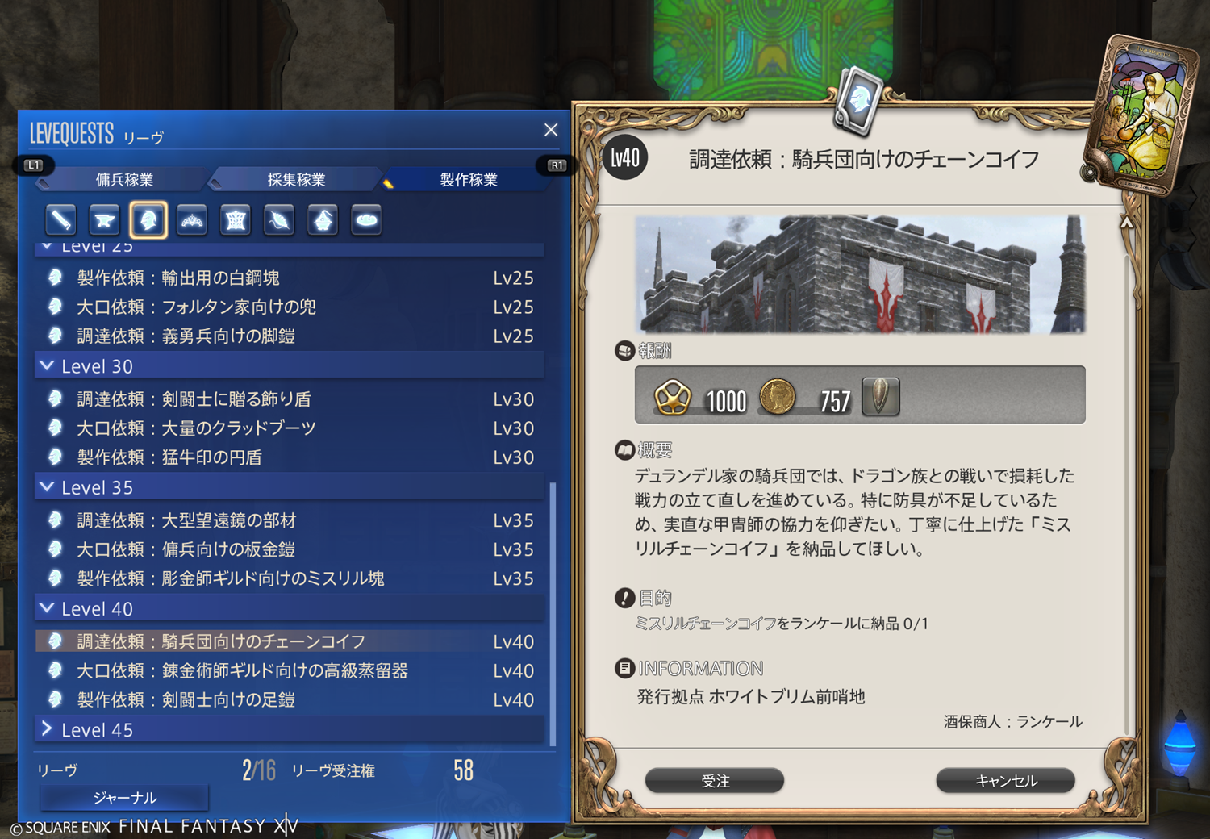1210x839 pixels.
Task: Switch to the 傭兵稼業 tab
Action: (124, 179)
